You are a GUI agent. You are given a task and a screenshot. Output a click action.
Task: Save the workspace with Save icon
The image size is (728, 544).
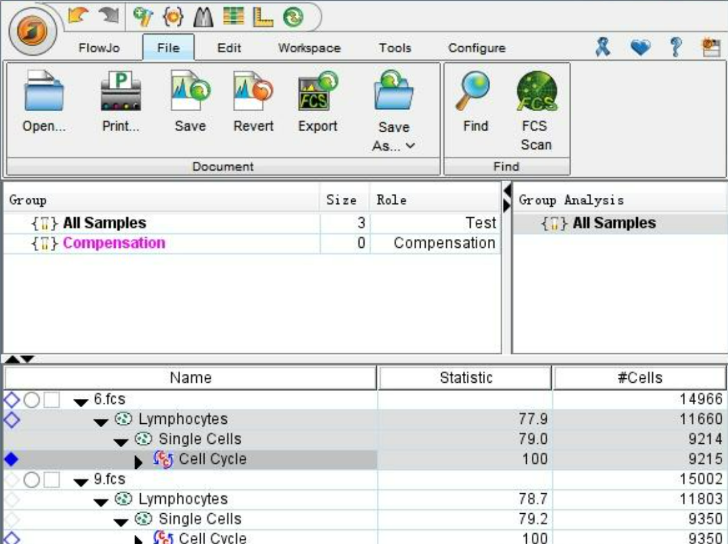190,91
